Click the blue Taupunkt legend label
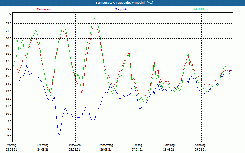Screen dimensions: 245x153 121,9
